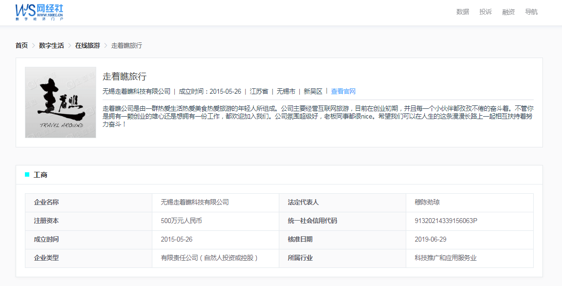Click the 走着瞧旅行 company title heading

point(125,77)
